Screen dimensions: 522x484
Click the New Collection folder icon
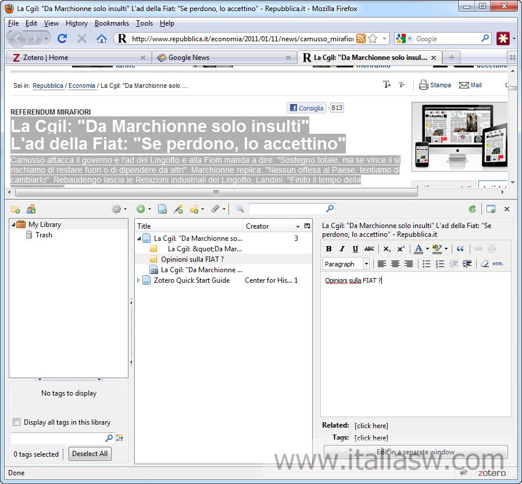[15, 209]
